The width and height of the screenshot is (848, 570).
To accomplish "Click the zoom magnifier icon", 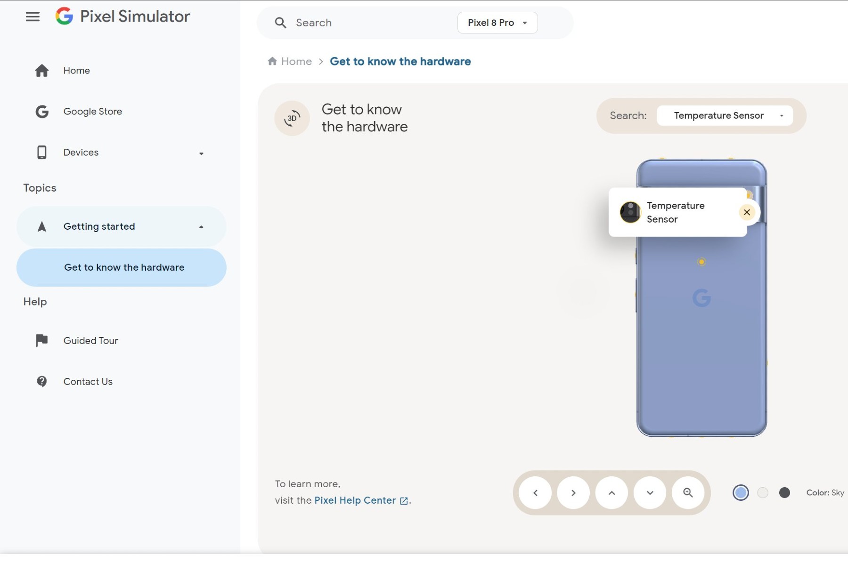I will click(688, 493).
